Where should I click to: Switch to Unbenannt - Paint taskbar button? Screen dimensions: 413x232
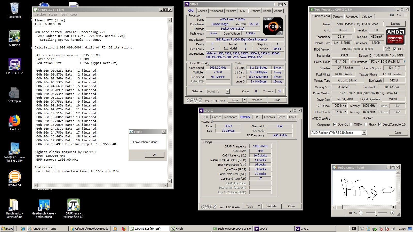pyautogui.click(x=47, y=229)
